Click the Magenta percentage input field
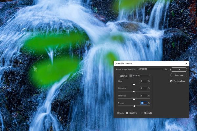Image resolution: width=197 pixels, height=131 pixels. (143, 88)
